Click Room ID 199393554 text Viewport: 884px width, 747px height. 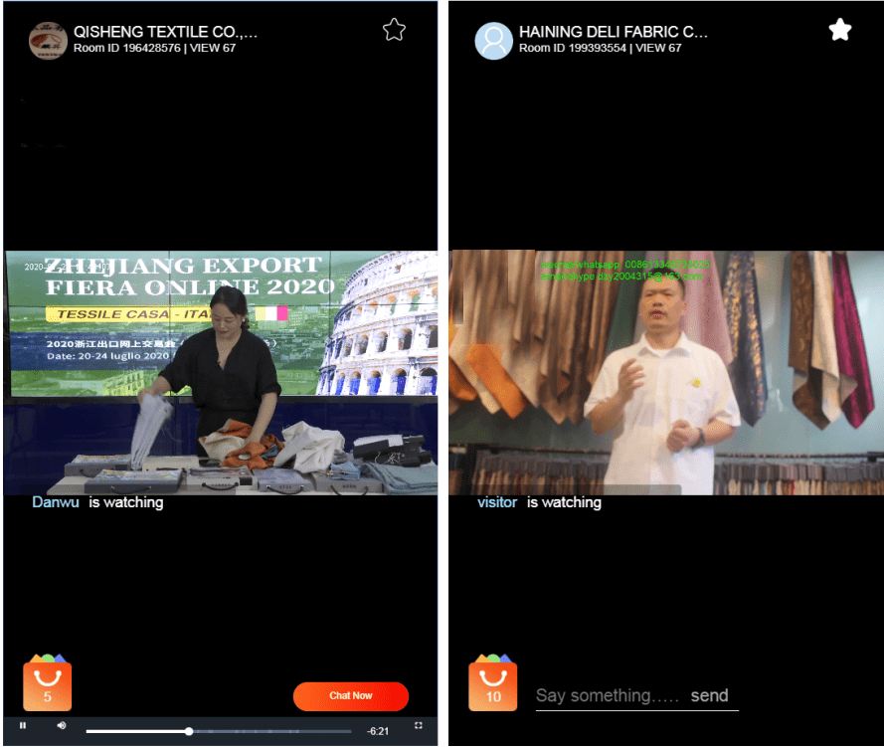click(572, 48)
